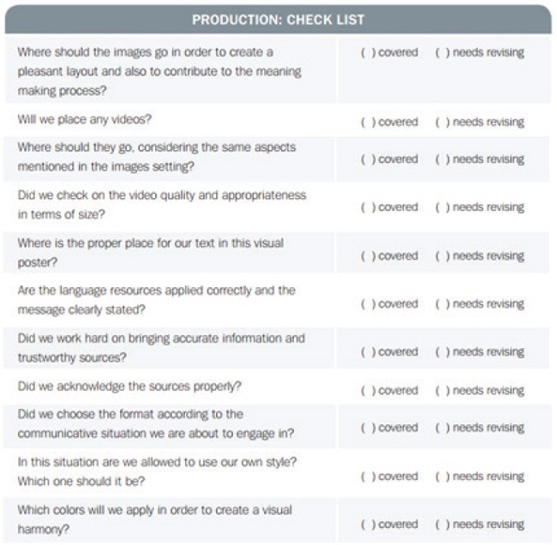Viewport: 557px width, 545px height.
Task: Check 'covered' for the images layout question
Action: [x=365, y=53]
